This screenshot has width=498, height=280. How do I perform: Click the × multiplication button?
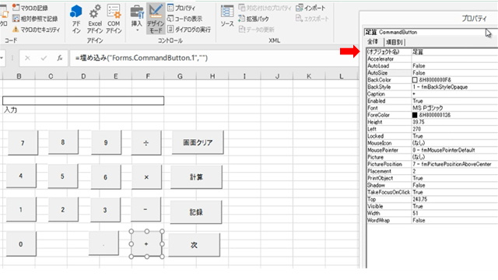146,177
